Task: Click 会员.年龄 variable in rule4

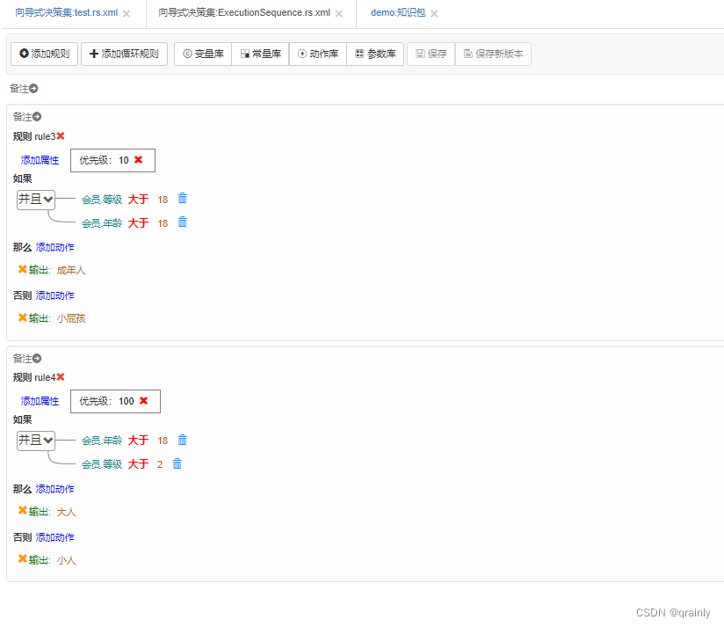Action: coord(102,441)
